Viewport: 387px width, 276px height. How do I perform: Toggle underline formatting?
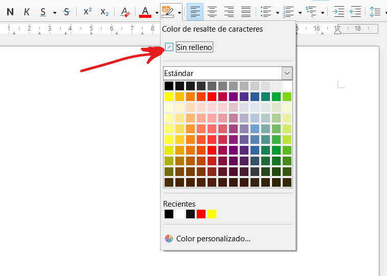pyautogui.click(x=43, y=11)
